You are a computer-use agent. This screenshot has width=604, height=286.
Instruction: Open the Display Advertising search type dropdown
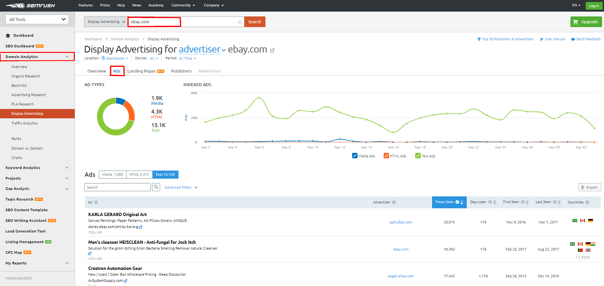tap(106, 22)
